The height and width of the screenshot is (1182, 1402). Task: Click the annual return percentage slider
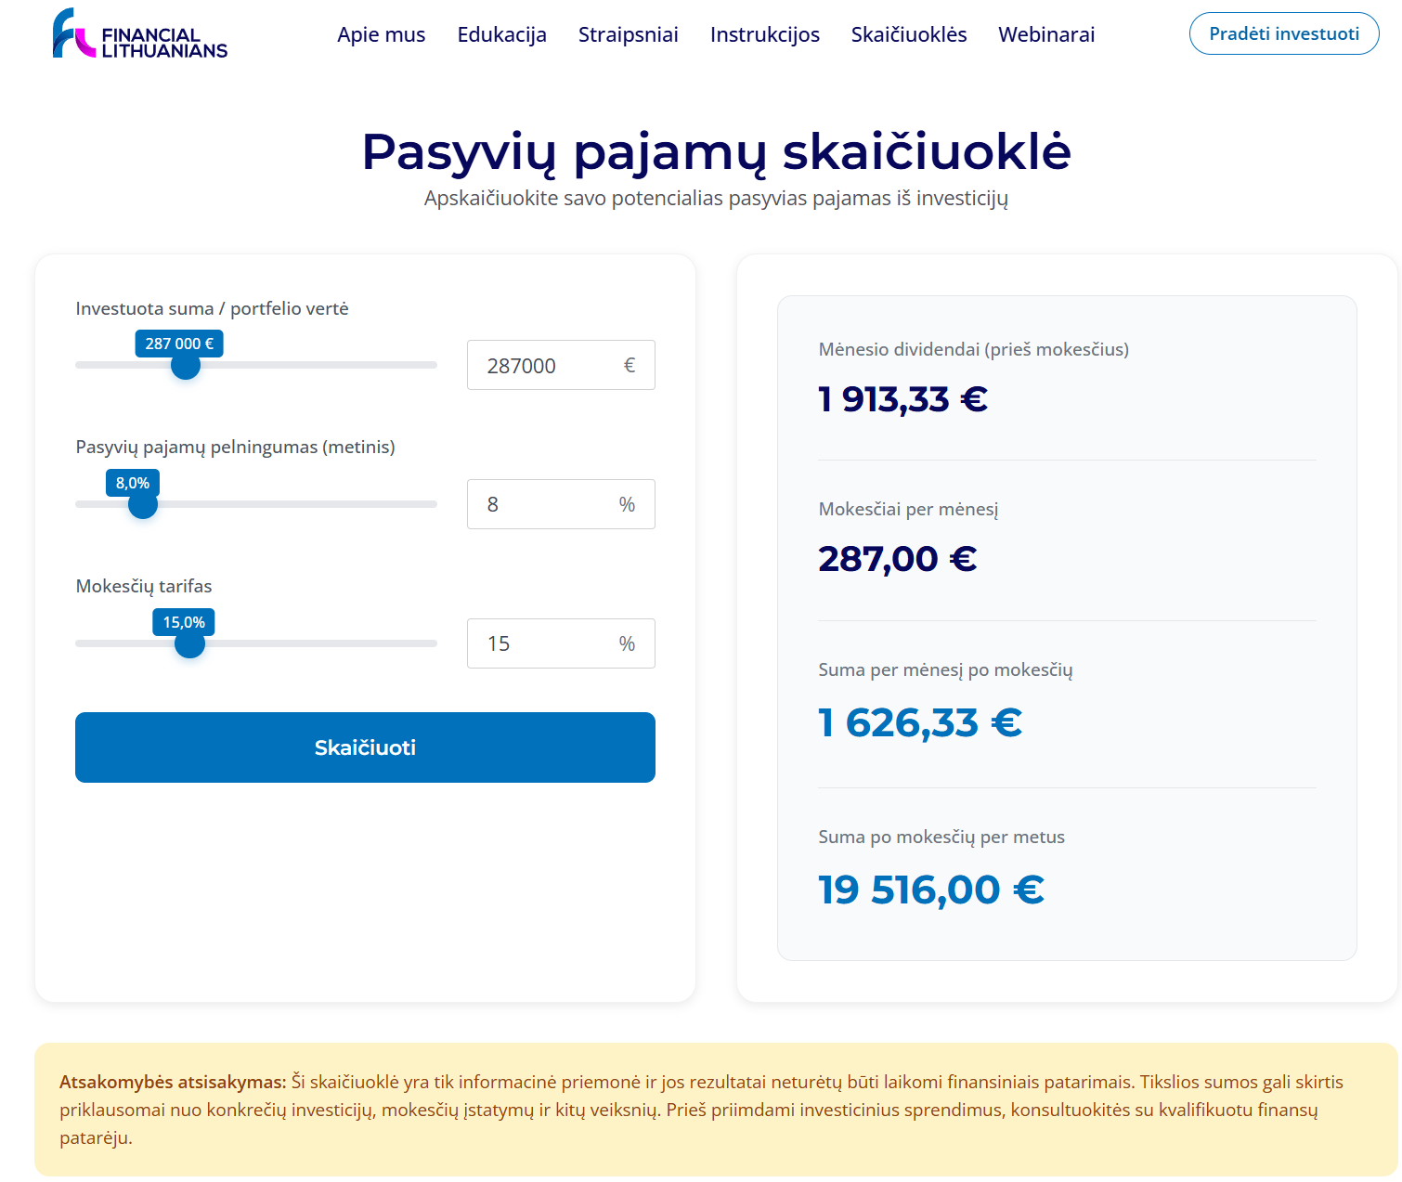tap(142, 504)
